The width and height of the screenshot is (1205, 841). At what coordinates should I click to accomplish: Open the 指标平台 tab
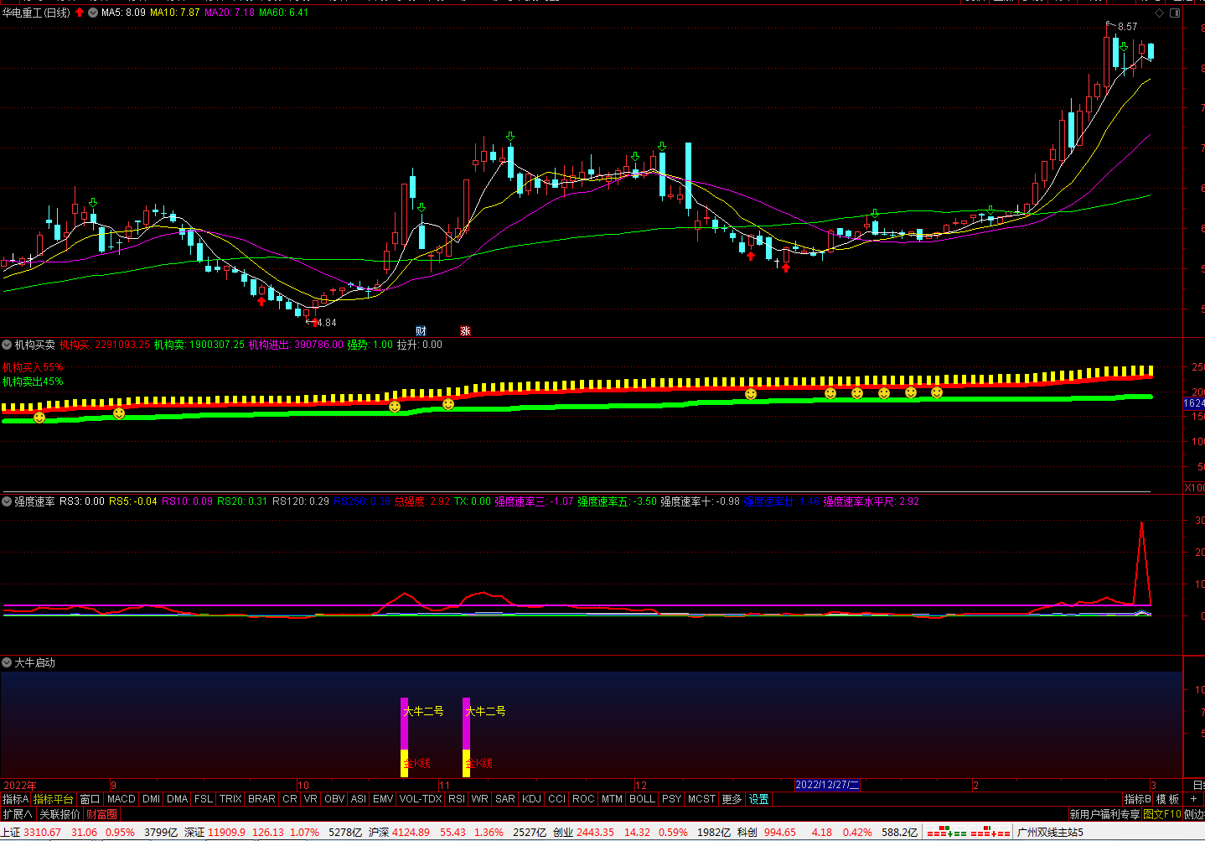[x=54, y=799]
